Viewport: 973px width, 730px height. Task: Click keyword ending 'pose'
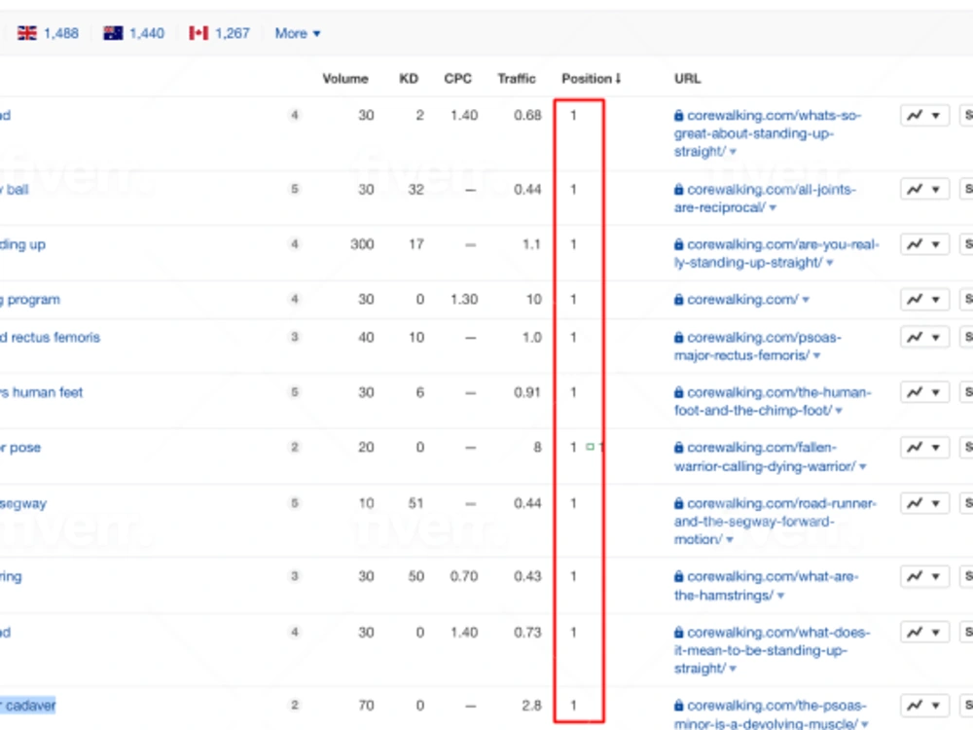[x=20, y=448]
